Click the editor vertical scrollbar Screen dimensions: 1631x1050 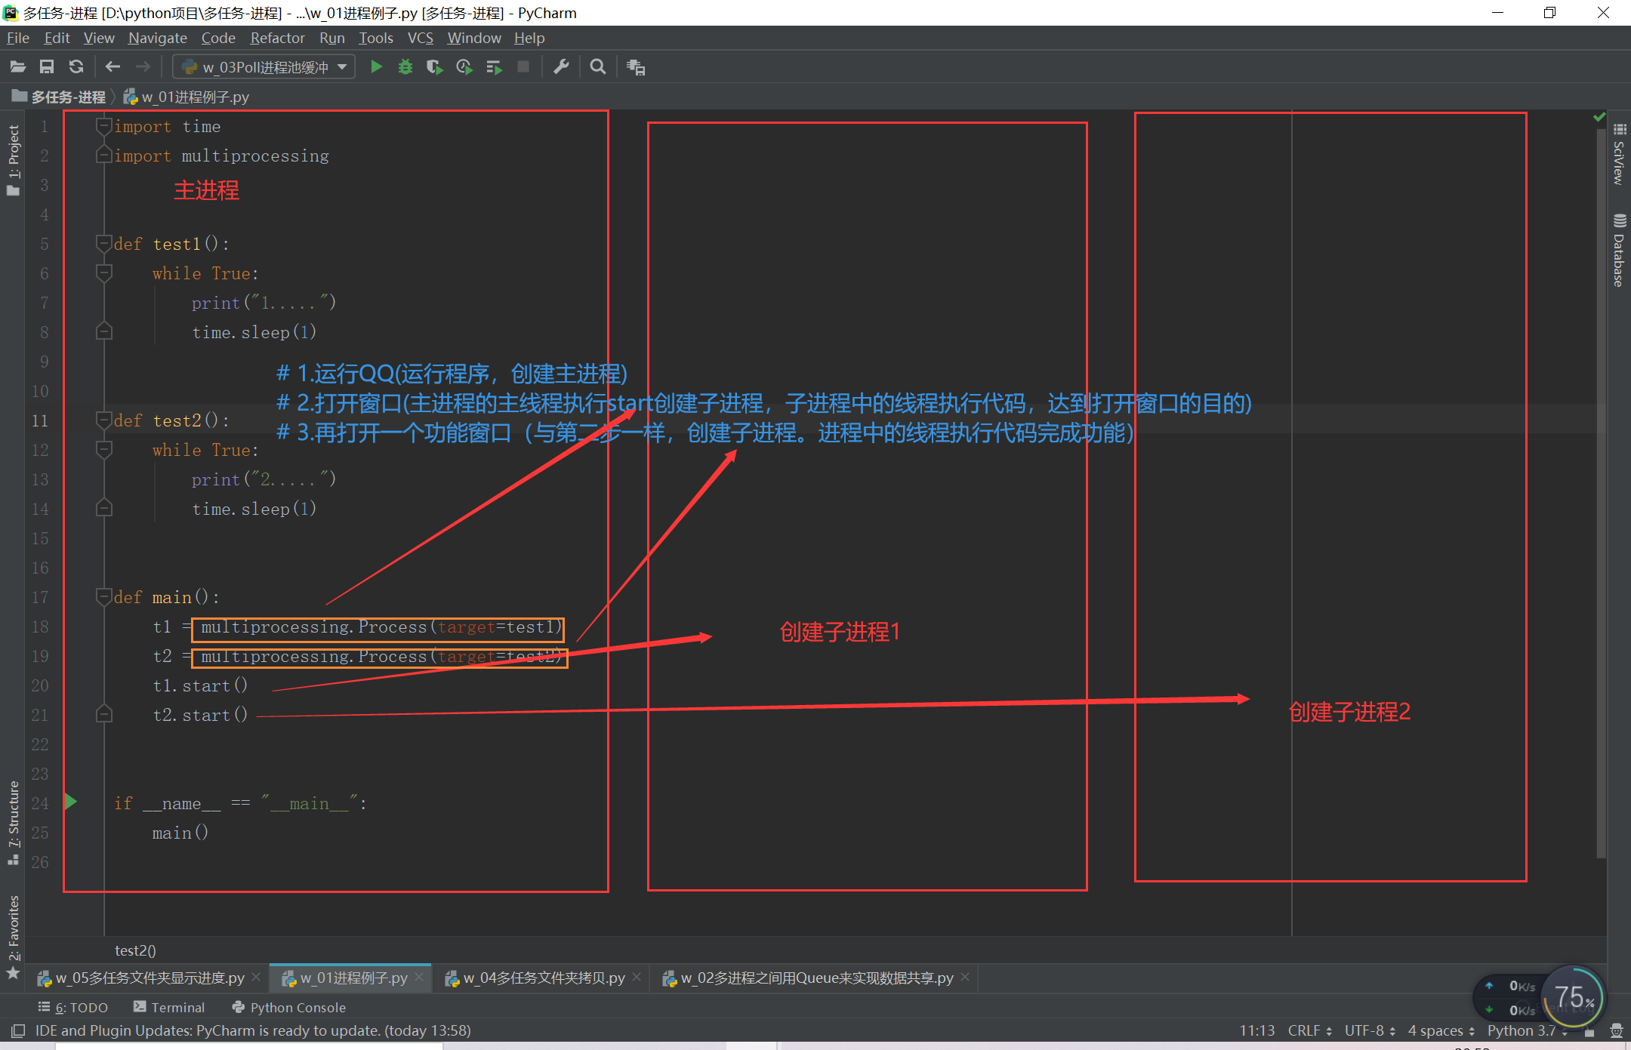point(1601,494)
